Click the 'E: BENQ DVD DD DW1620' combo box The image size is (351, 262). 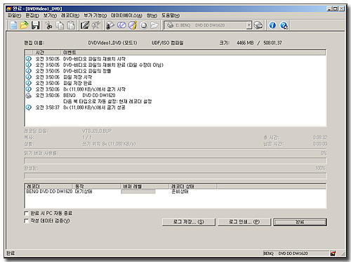(208, 25)
